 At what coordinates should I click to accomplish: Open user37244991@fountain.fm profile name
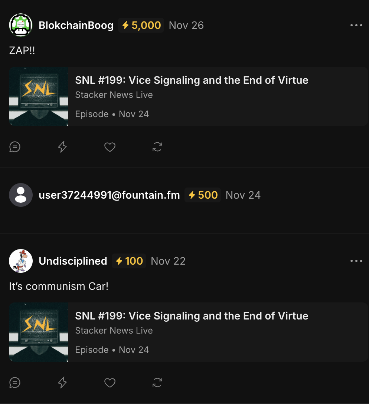click(x=109, y=195)
